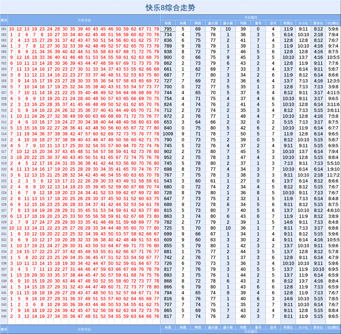This screenshot has height=334, width=341.
Task: Select the sum value 543 in period 022
Action: [x=168, y=181]
